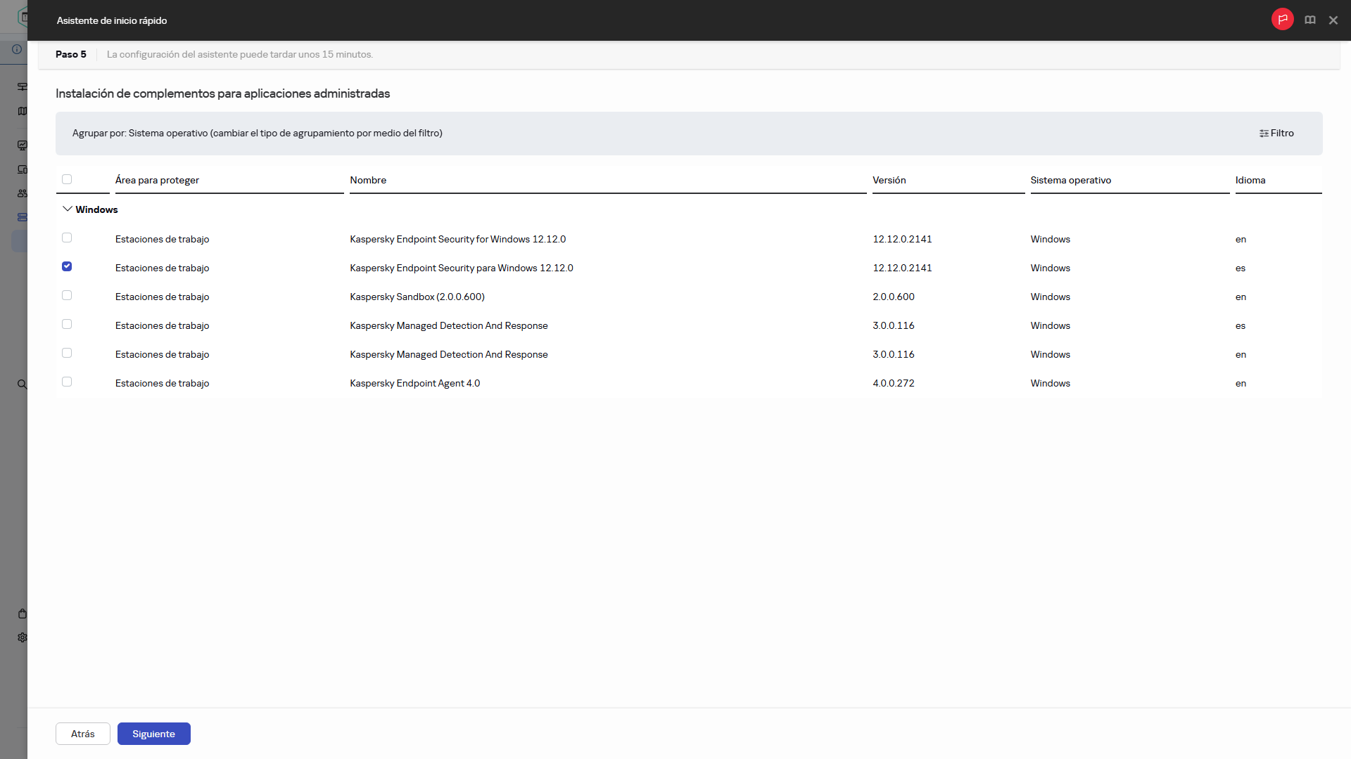Open the settings gear in sidebar
1351x759 pixels.
click(23, 637)
